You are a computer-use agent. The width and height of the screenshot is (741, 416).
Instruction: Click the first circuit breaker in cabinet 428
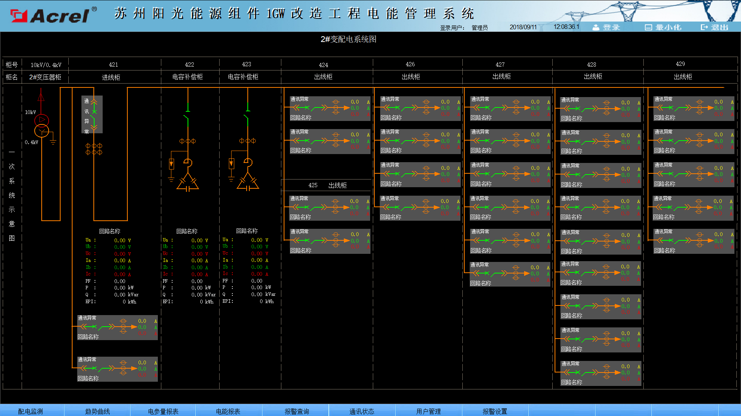(x=601, y=109)
